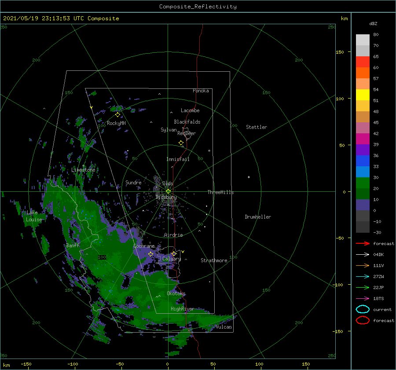The width and height of the screenshot is (396, 370).
Task: Pick the magenta swatch beside 42 dBZ
Action: (x=363, y=139)
